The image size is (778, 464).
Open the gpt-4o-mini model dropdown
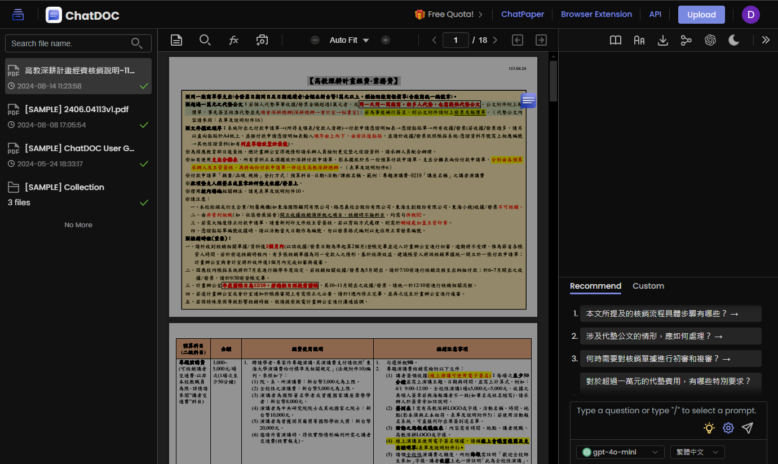pos(620,452)
